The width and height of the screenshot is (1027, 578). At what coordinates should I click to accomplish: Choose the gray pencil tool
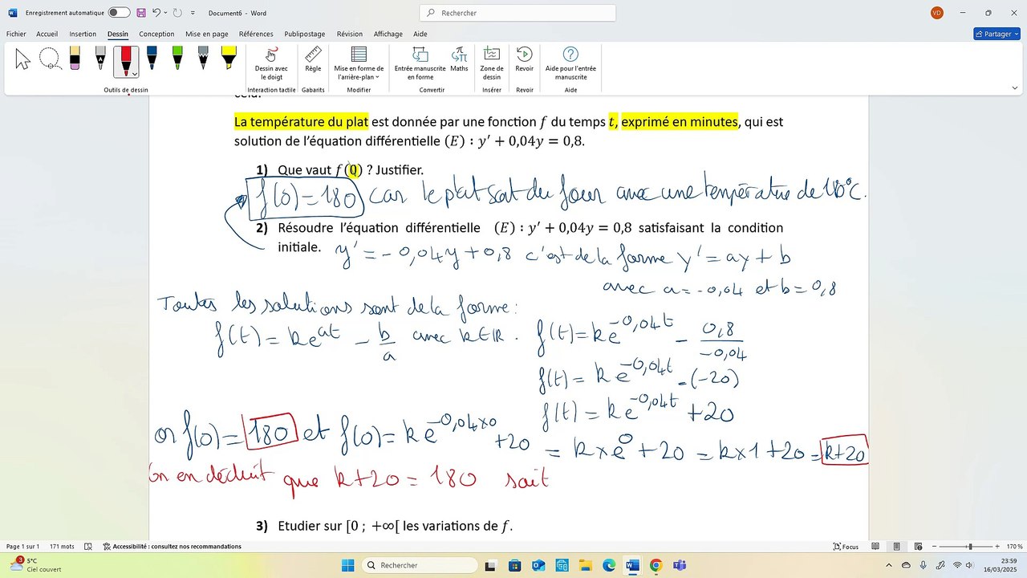[203, 59]
